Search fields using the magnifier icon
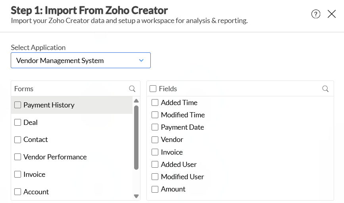 click(x=325, y=88)
